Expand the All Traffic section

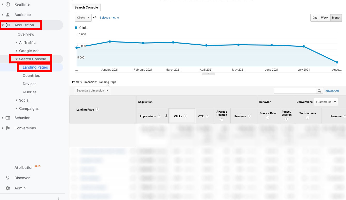coord(27,43)
